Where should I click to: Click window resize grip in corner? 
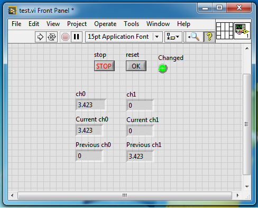(247, 196)
